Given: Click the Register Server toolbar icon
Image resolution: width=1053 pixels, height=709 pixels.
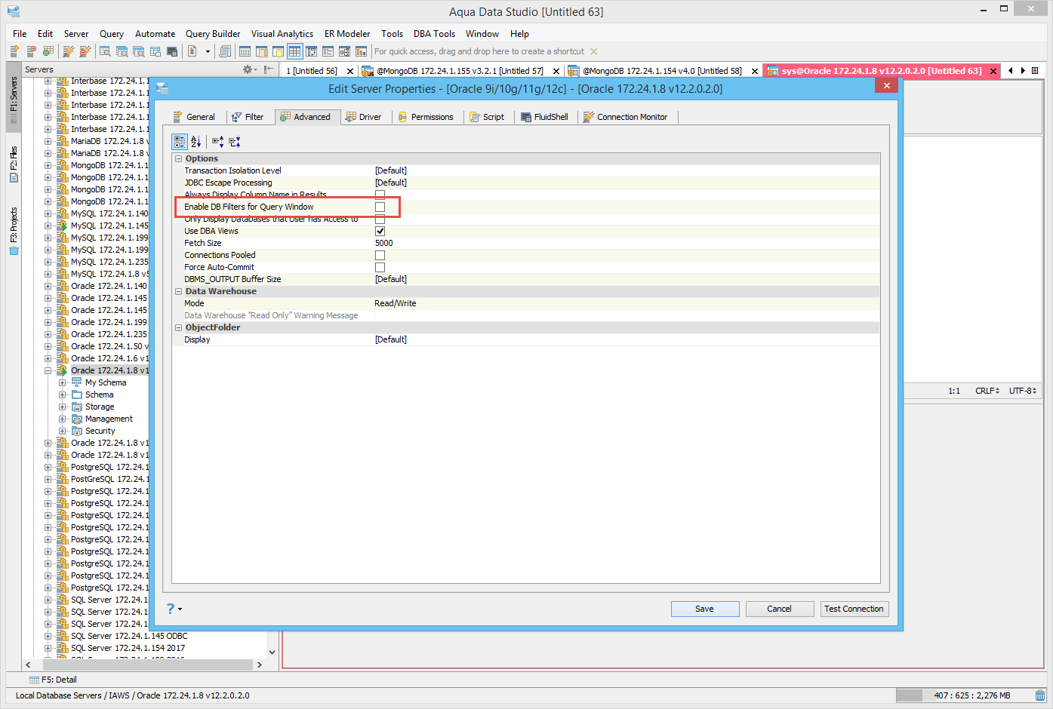Looking at the screenshot, I should pos(14,51).
